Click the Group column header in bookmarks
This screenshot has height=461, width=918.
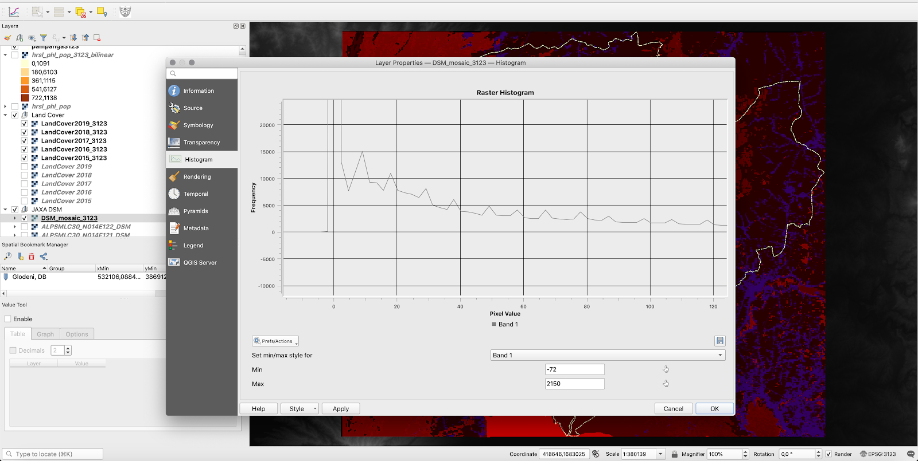pyautogui.click(x=71, y=268)
